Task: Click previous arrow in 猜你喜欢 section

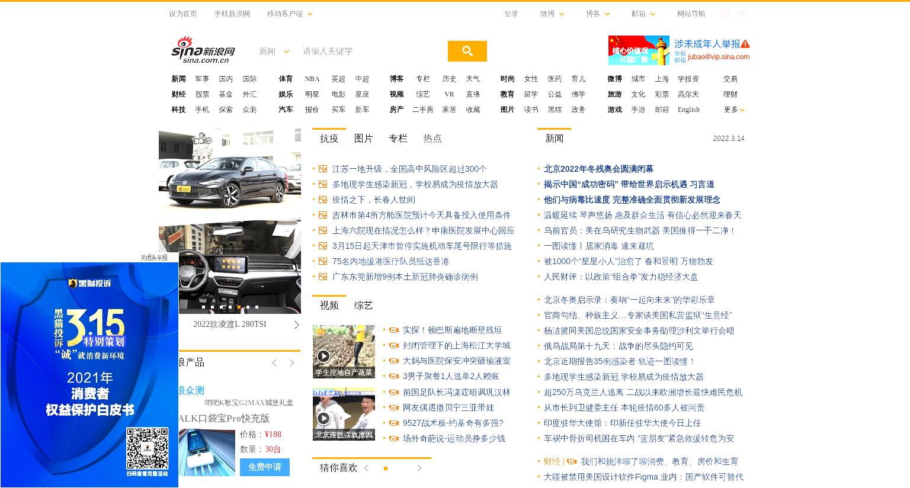Action: click(x=366, y=468)
